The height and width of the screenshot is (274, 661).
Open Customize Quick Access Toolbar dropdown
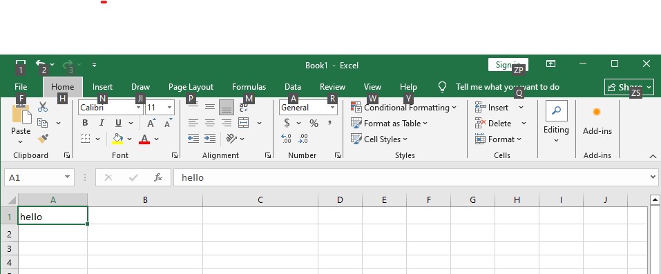(x=94, y=64)
